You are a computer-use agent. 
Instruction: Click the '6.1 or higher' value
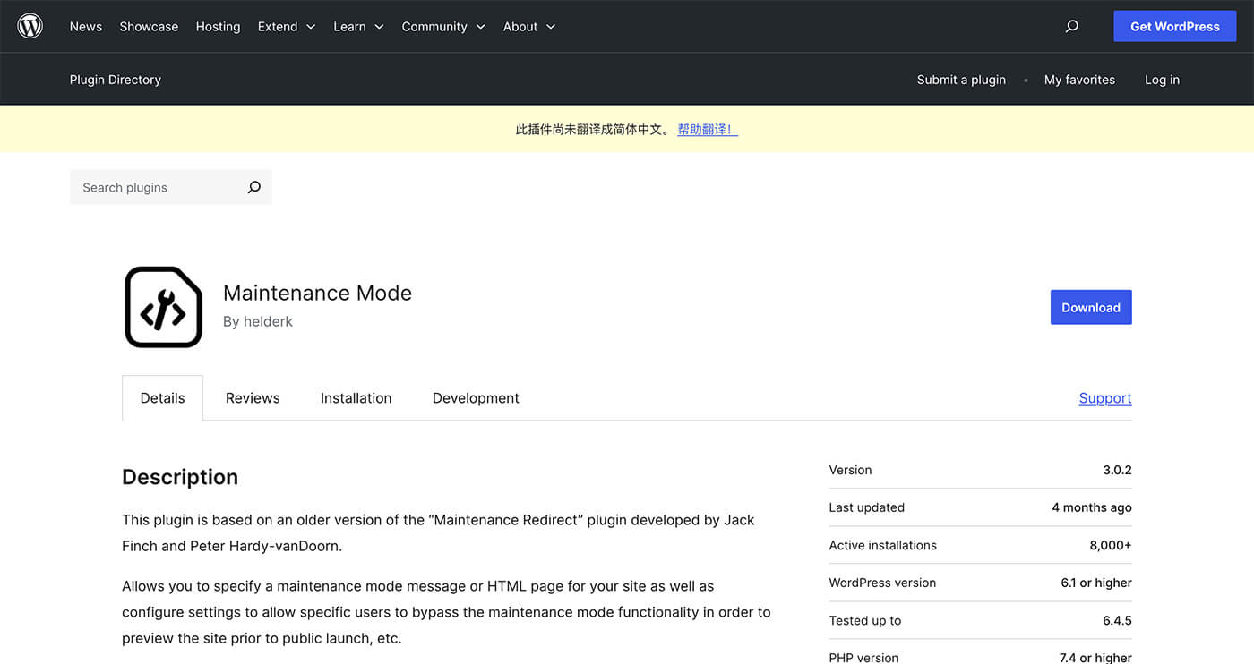coord(1096,583)
